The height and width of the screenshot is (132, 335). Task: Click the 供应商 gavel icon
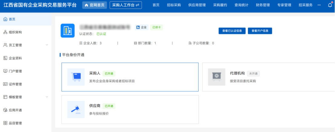pos(76,110)
